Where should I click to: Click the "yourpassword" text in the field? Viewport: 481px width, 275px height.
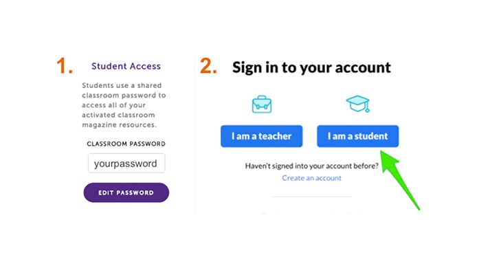click(x=126, y=164)
